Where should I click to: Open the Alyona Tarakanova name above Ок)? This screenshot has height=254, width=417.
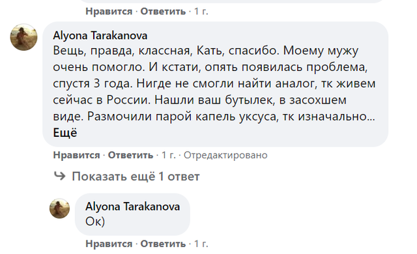[132, 206]
